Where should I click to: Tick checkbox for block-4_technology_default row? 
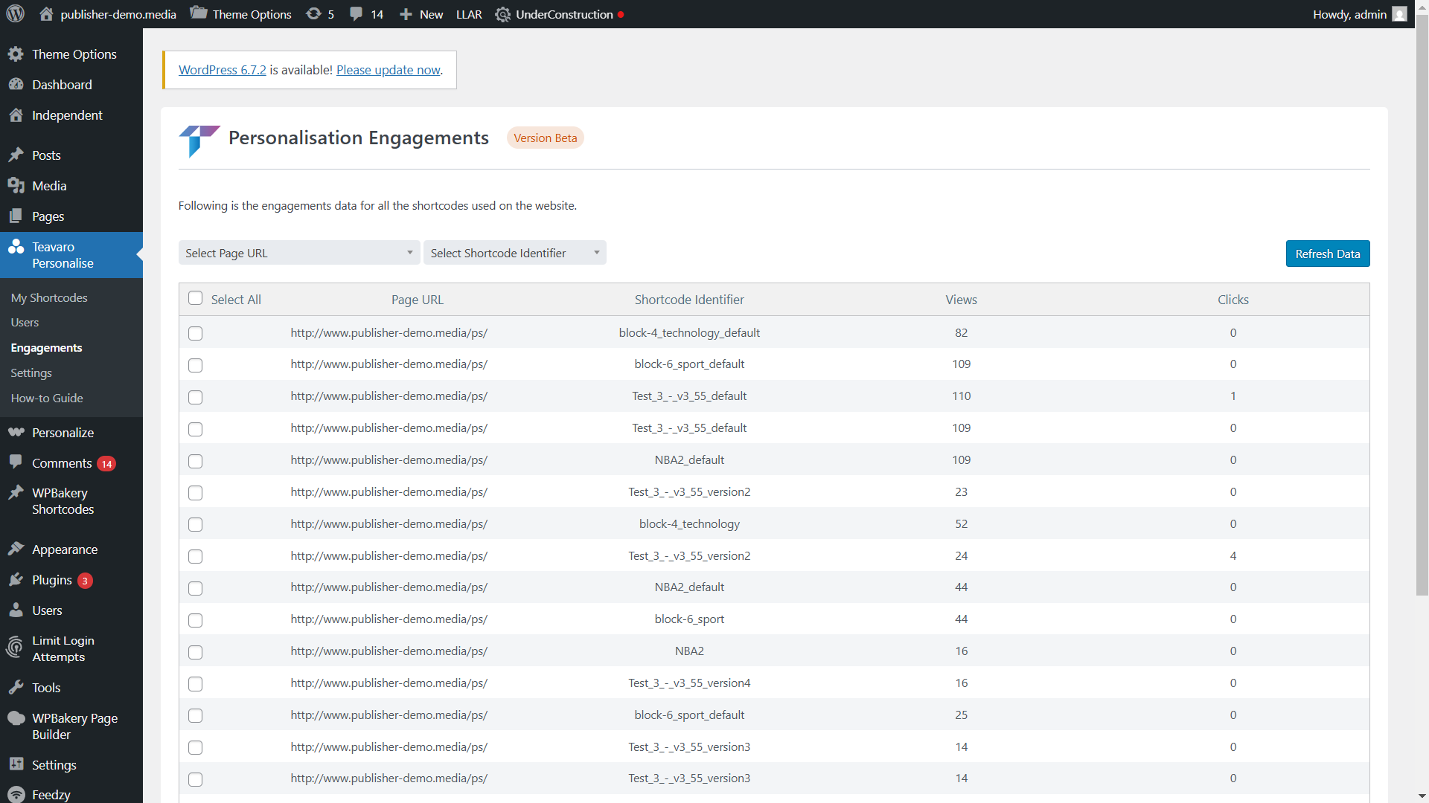(x=196, y=333)
